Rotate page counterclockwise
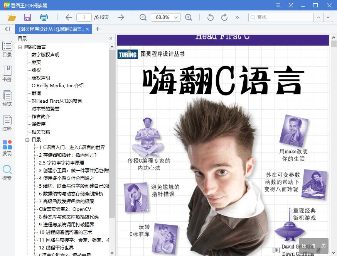This screenshot has height=256, width=337. point(211,17)
